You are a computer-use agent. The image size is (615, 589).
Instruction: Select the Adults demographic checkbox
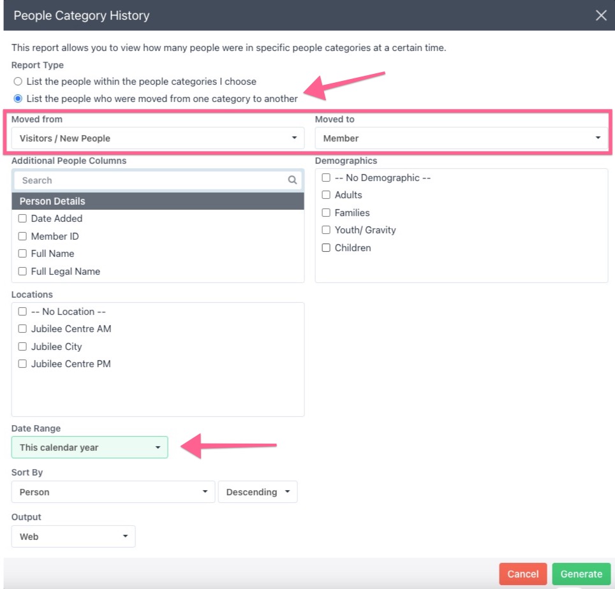(326, 195)
